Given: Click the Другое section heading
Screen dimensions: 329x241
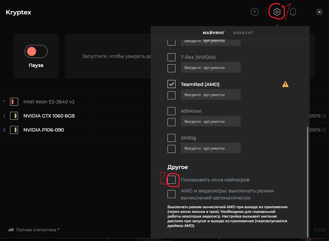Looking at the screenshot, I should click(178, 167).
